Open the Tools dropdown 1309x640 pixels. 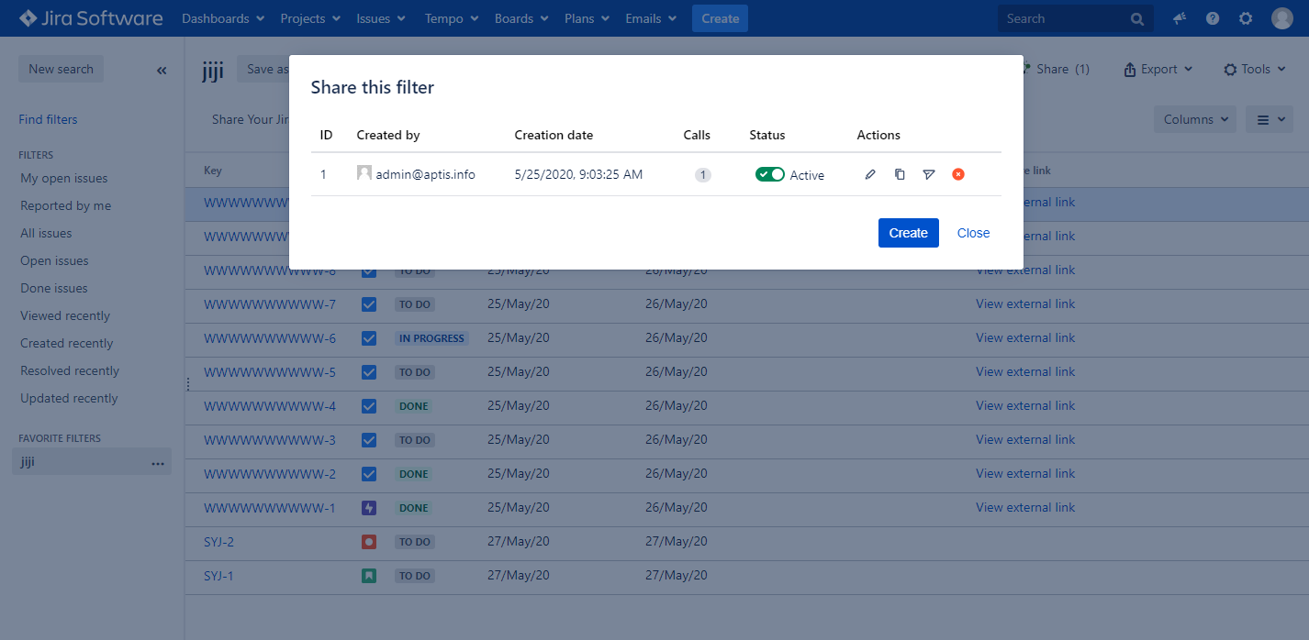point(1255,69)
